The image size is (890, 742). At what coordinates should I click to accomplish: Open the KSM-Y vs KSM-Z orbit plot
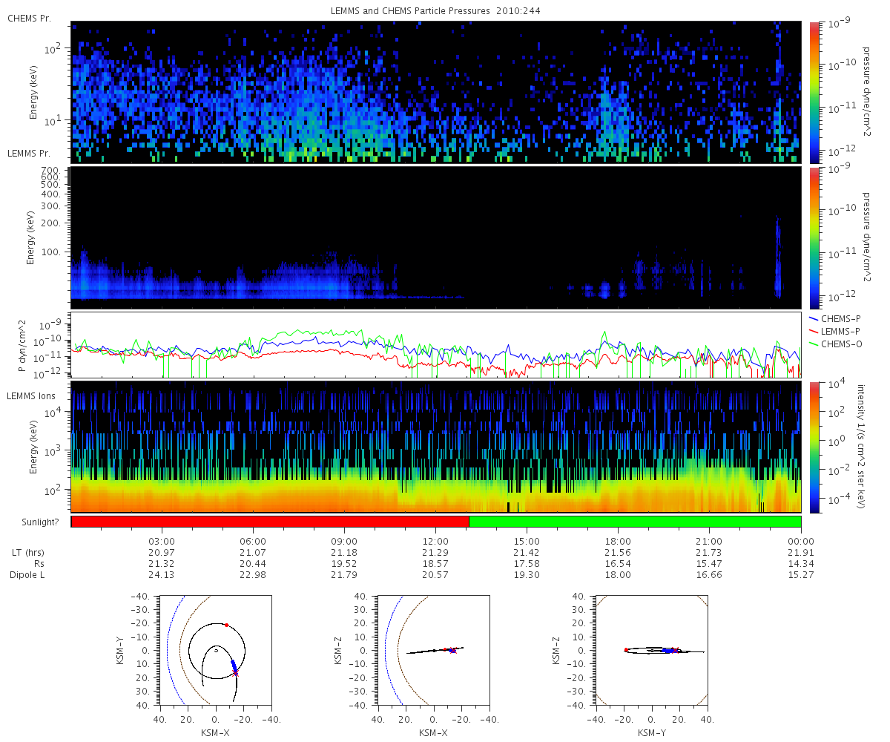tap(651, 650)
